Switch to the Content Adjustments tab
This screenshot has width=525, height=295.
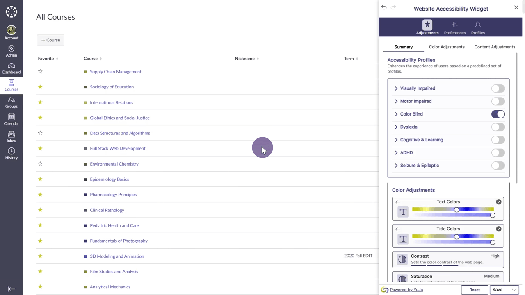click(495, 47)
